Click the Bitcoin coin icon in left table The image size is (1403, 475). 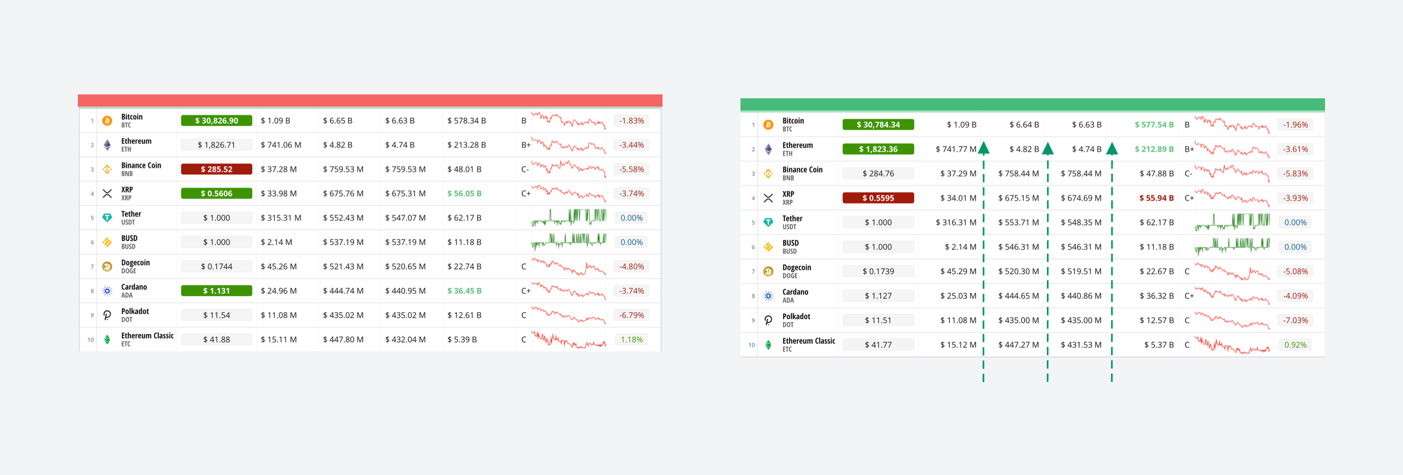107,121
